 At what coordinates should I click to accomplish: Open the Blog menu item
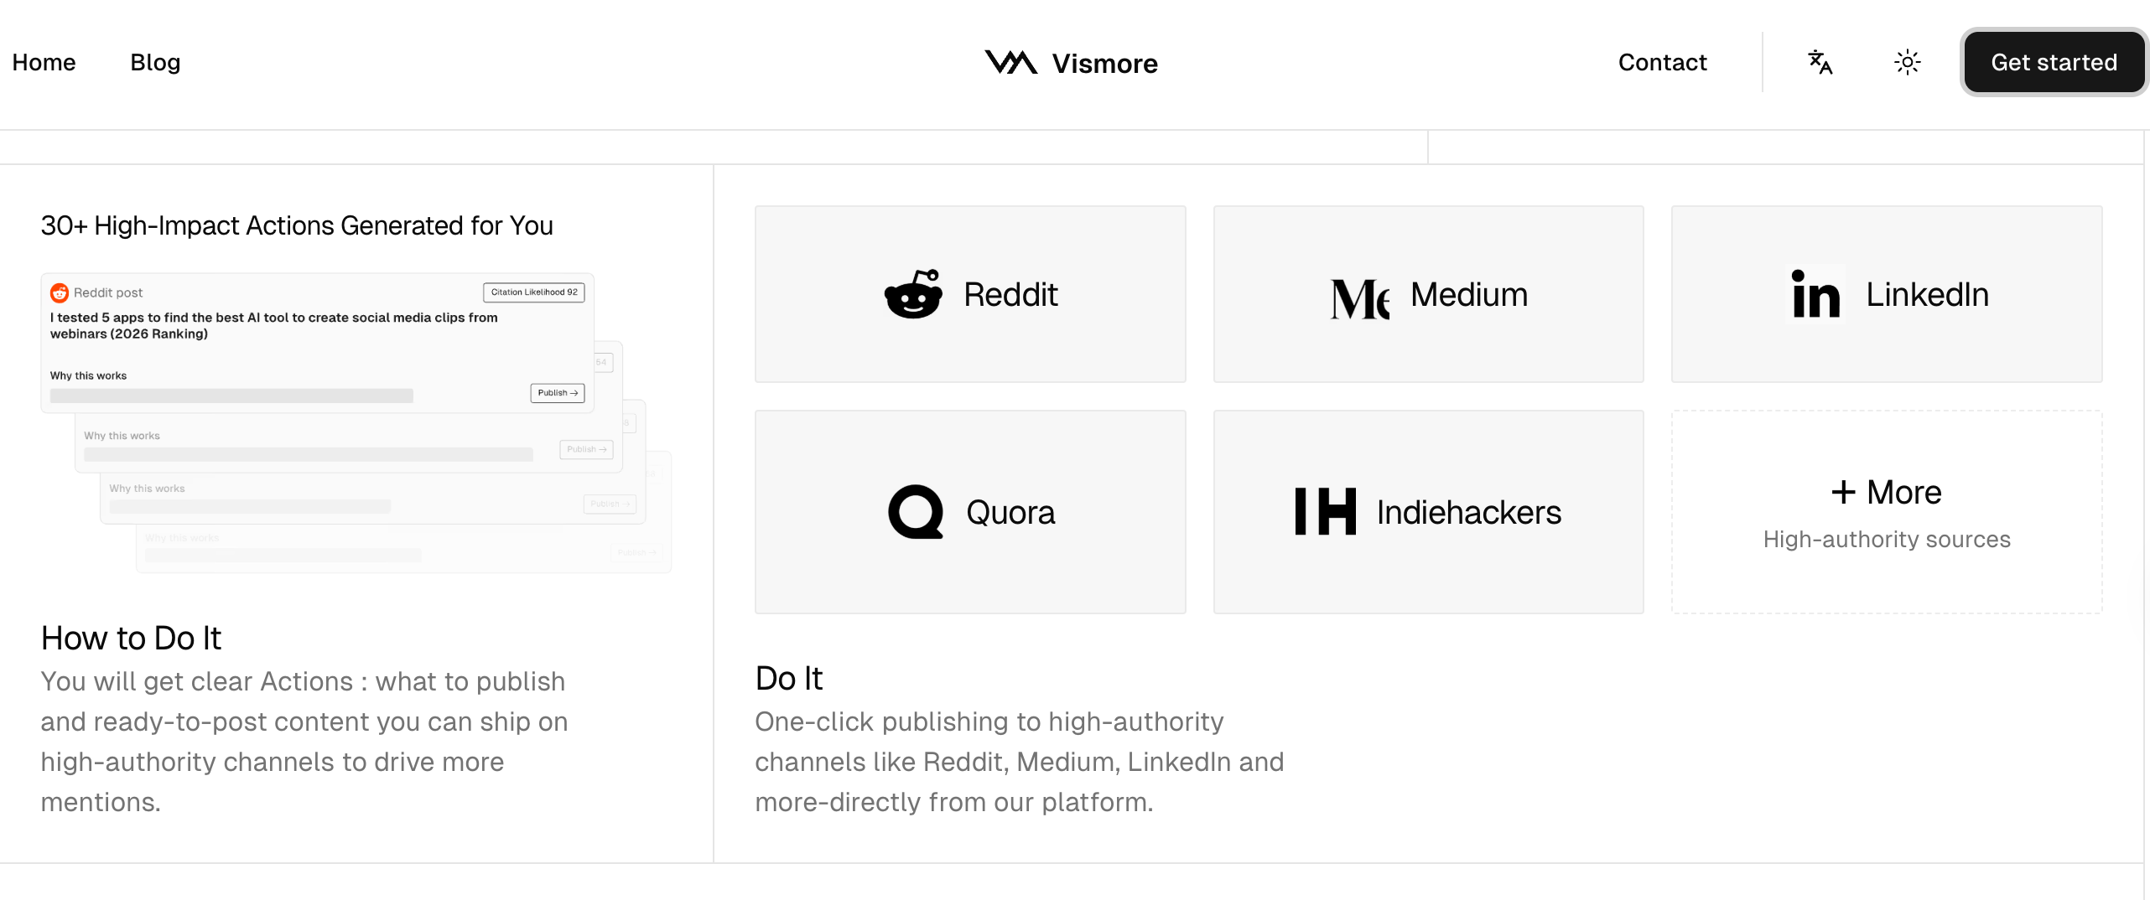click(x=155, y=63)
